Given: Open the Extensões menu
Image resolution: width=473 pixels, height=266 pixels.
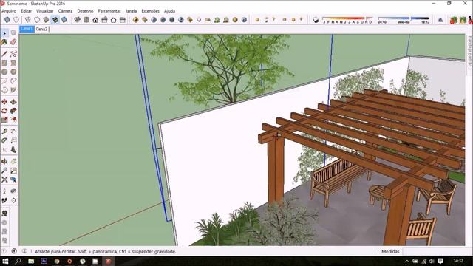Looking at the screenshot, I should 150,11.
